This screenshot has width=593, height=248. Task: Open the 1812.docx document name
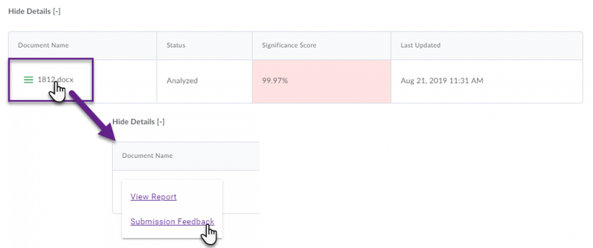tap(56, 80)
